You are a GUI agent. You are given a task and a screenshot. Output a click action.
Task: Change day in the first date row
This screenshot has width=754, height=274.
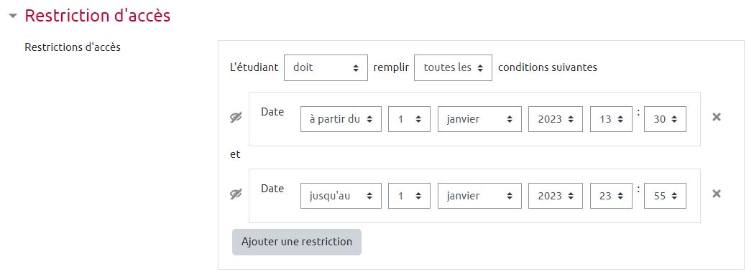[409, 119]
